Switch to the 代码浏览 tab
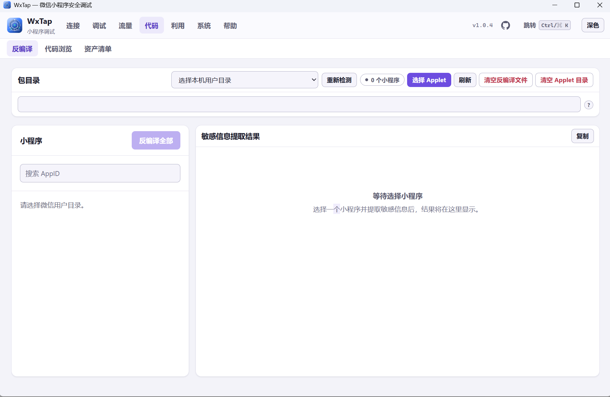This screenshot has height=397, width=610. pyautogui.click(x=58, y=49)
